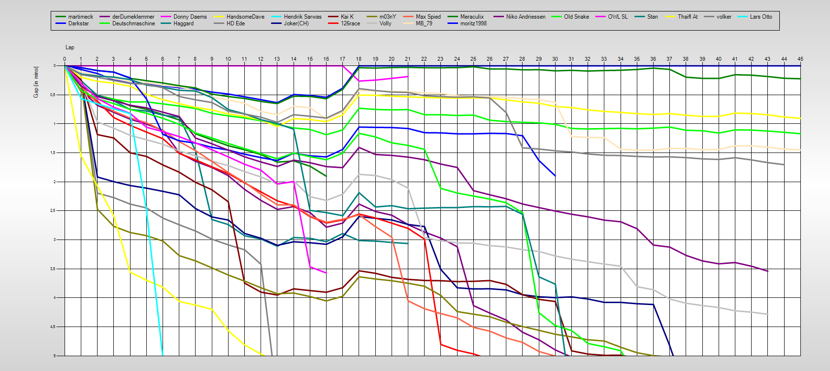830x371 pixels.
Task: Select the Old Snake legend label
Action: (577, 17)
